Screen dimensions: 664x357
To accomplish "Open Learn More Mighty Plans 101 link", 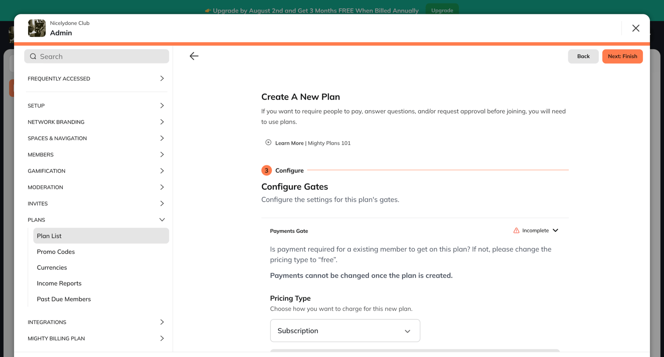I will (x=313, y=143).
